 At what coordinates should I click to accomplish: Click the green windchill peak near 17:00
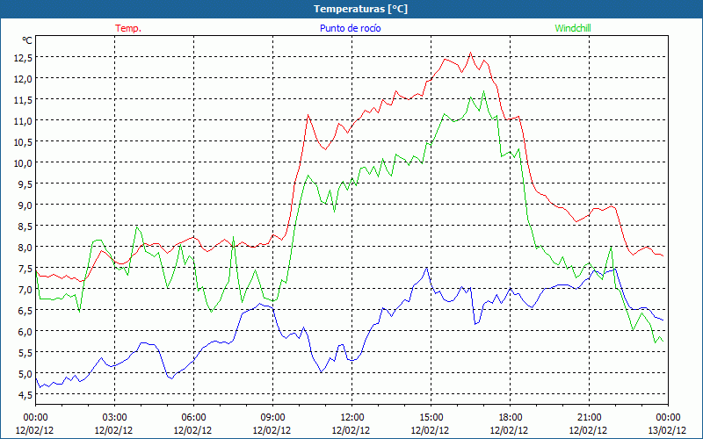(x=484, y=91)
